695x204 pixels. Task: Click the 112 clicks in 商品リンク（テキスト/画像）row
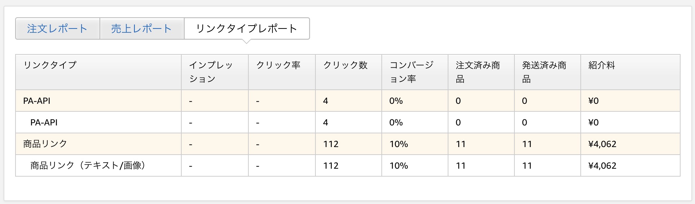331,166
